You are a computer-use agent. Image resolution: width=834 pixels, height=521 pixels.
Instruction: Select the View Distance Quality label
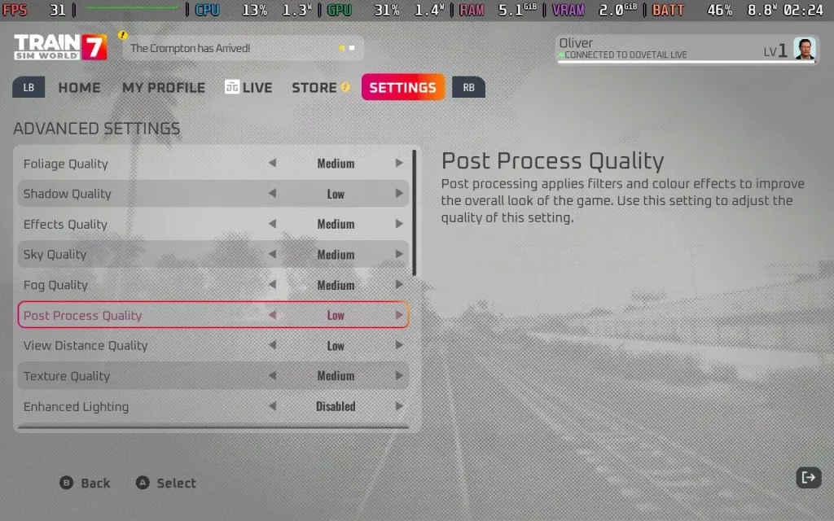coord(85,345)
